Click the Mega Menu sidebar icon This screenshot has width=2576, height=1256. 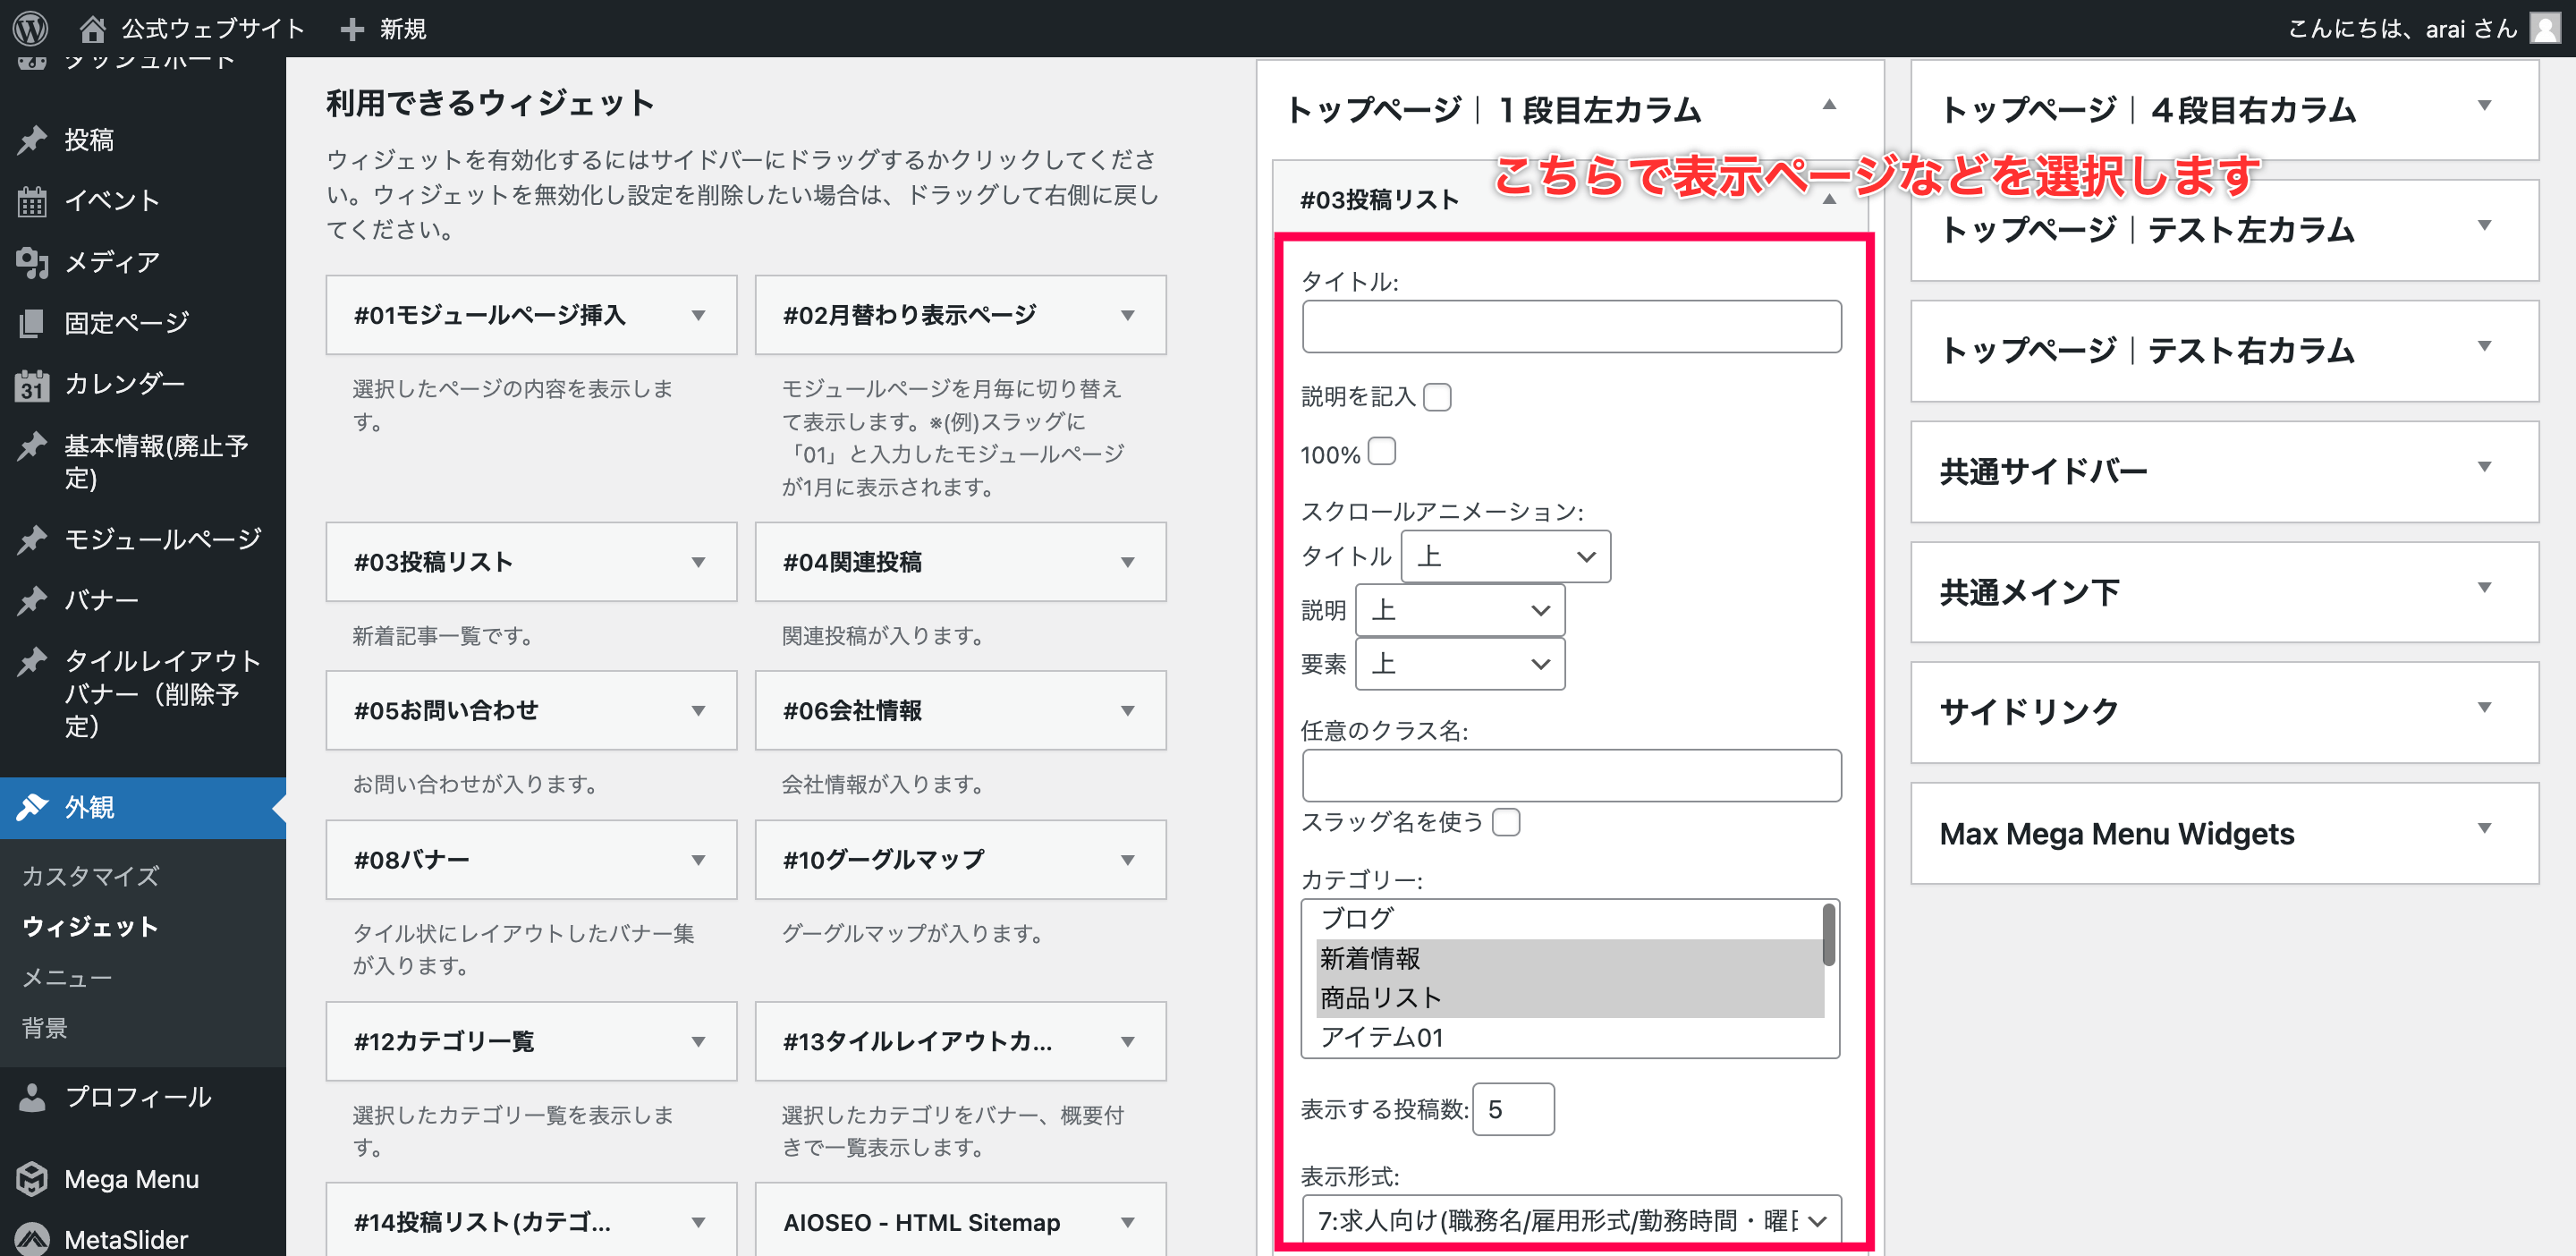32,1179
